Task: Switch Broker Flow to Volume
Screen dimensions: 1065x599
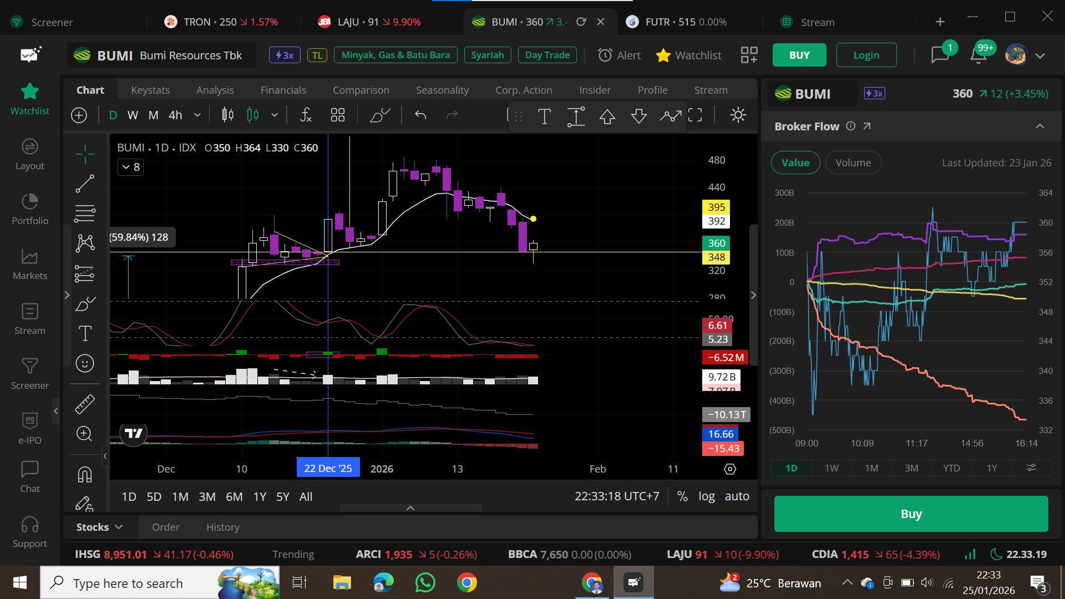Action: pos(853,163)
